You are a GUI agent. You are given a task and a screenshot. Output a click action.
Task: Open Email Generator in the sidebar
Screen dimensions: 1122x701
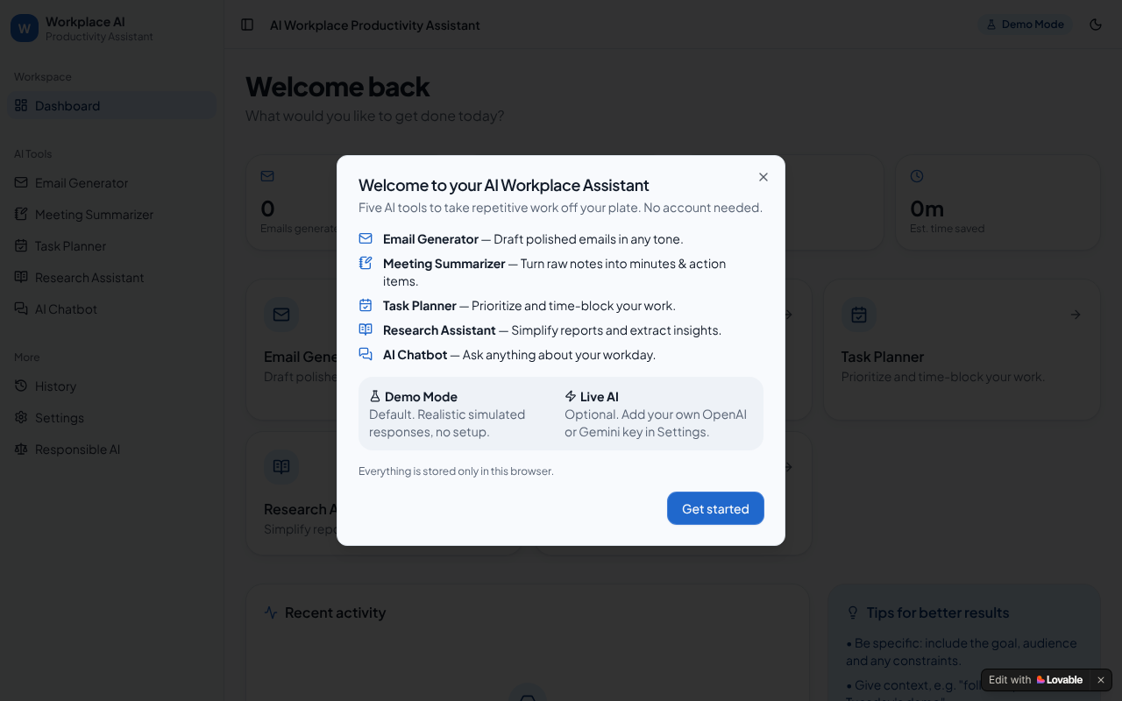pos(111,182)
